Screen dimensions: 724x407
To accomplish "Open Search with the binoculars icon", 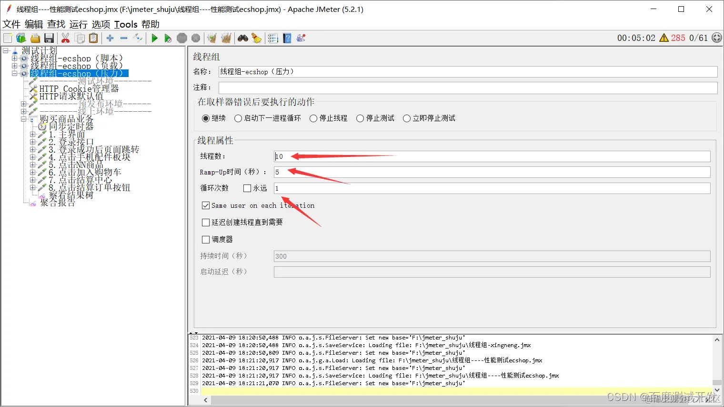I will pos(243,38).
